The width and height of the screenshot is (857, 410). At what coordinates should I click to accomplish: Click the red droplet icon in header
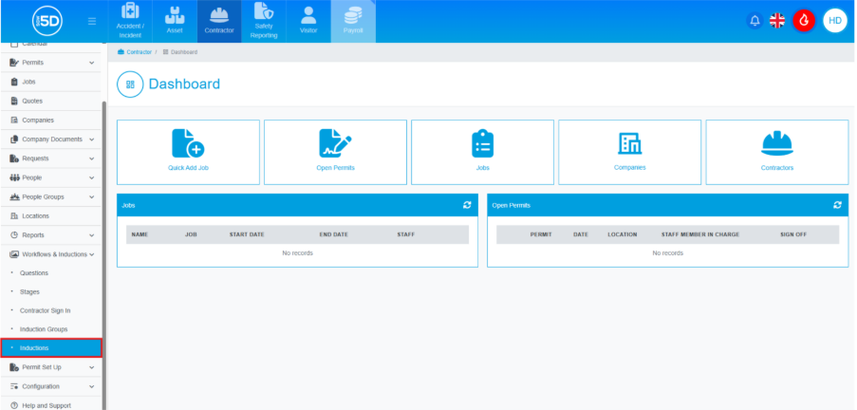pos(804,20)
